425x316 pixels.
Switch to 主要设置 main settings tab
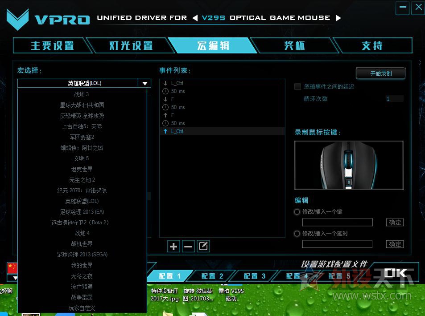point(52,45)
